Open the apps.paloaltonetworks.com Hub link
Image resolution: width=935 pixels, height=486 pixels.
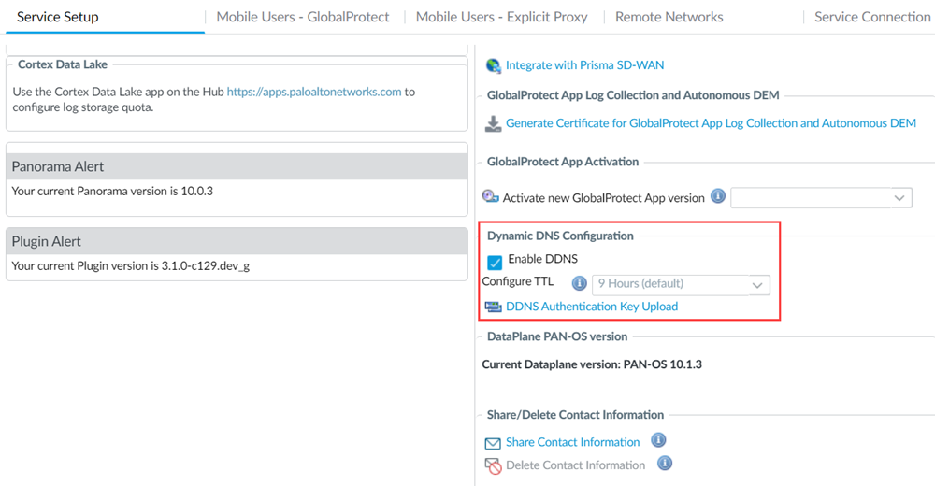(314, 92)
